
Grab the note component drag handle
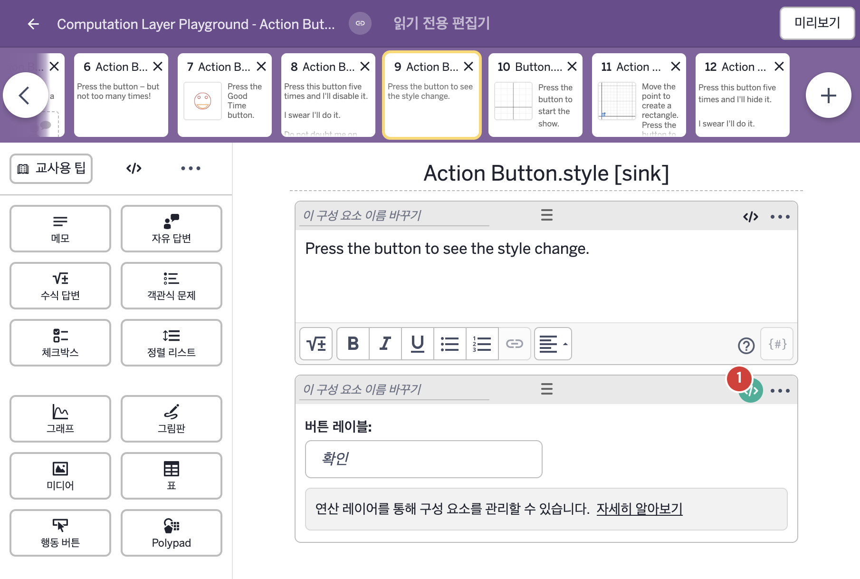pyautogui.click(x=546, y=215)
